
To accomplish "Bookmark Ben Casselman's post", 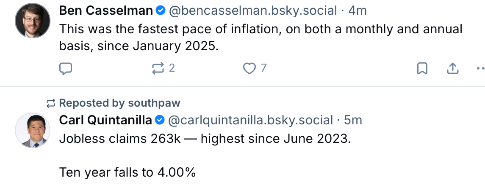I will 422,68.
